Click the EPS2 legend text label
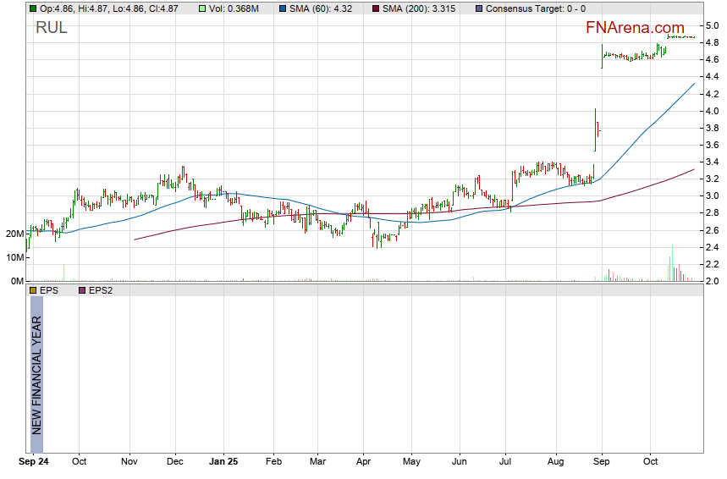The height and width of the screenshot is (479, 727). (x=102, y=290)
